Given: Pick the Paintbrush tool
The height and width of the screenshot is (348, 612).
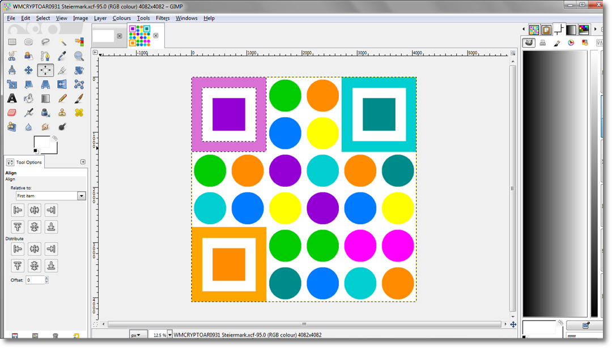Looking at the screenshot, I should pyautogui.click(x=79, y=98).
